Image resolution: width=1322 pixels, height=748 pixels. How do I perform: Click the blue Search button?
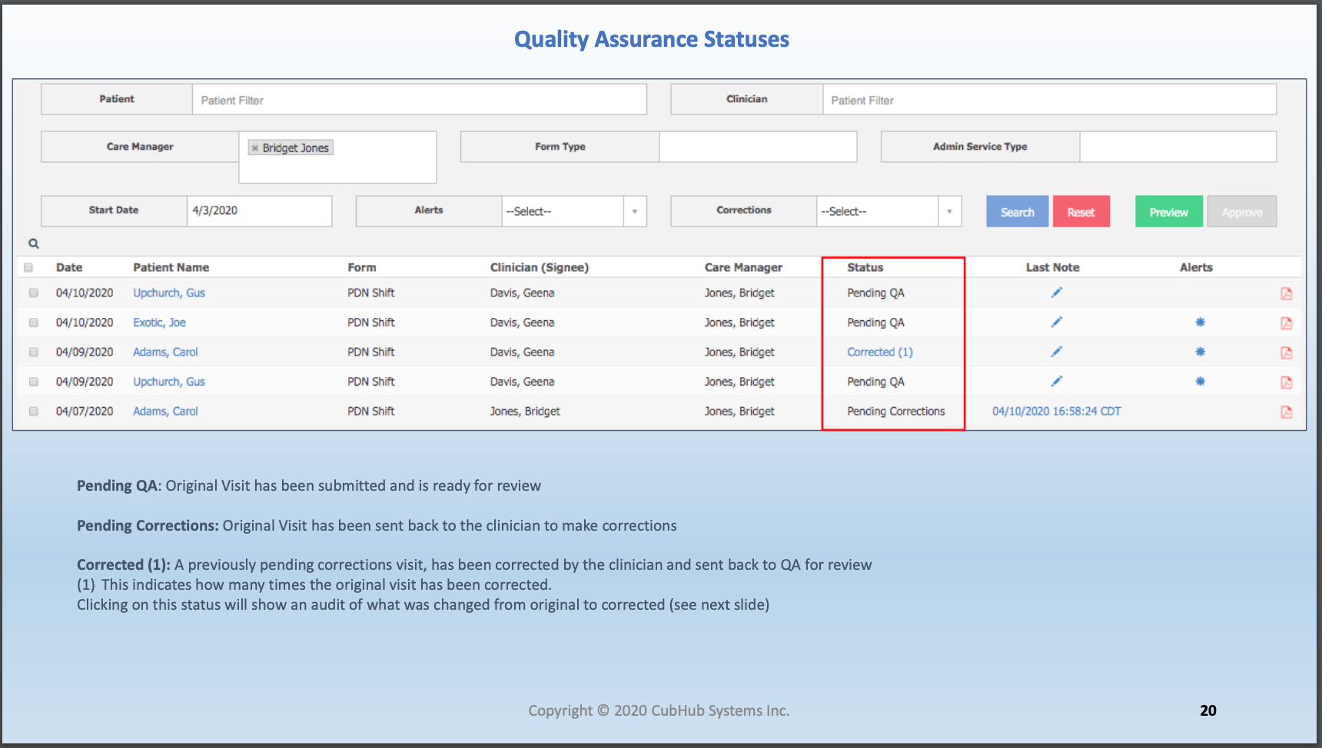[1018, 211]
